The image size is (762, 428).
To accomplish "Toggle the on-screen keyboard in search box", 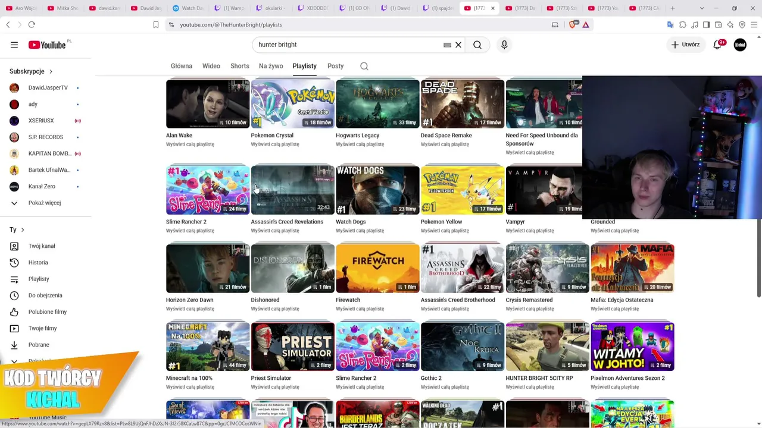I will pos(447,45).
